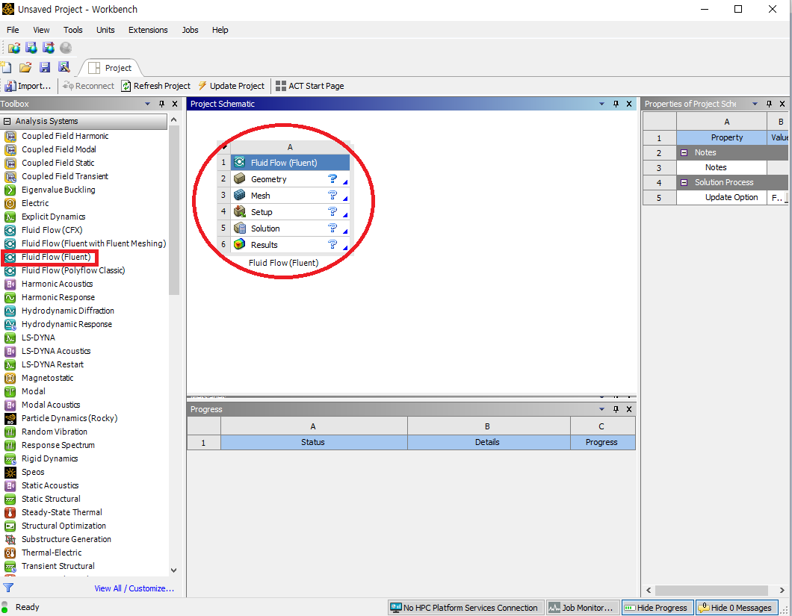Click Geometry cell status question mark
Screen dimensions: 792x616
tap(332, 178)
